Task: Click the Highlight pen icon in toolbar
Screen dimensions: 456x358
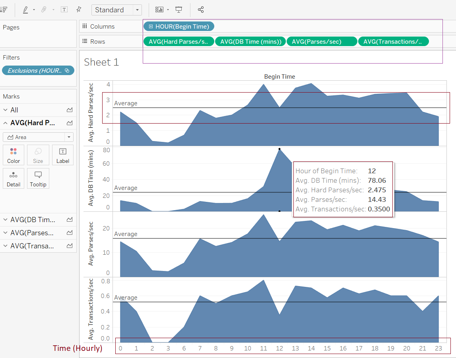Action: pos(25,10)
